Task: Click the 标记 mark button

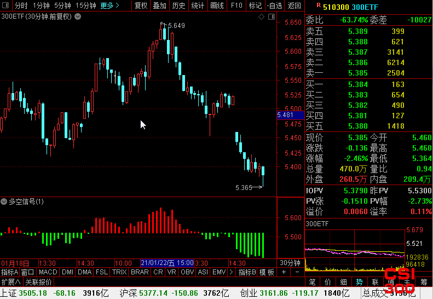Action: coord(255,5)
